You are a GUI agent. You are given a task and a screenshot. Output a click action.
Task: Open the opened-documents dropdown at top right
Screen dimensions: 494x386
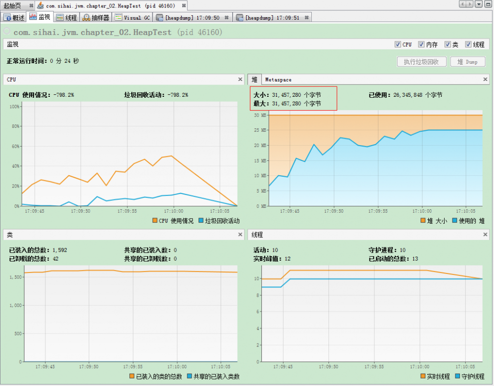pos(479,4)
